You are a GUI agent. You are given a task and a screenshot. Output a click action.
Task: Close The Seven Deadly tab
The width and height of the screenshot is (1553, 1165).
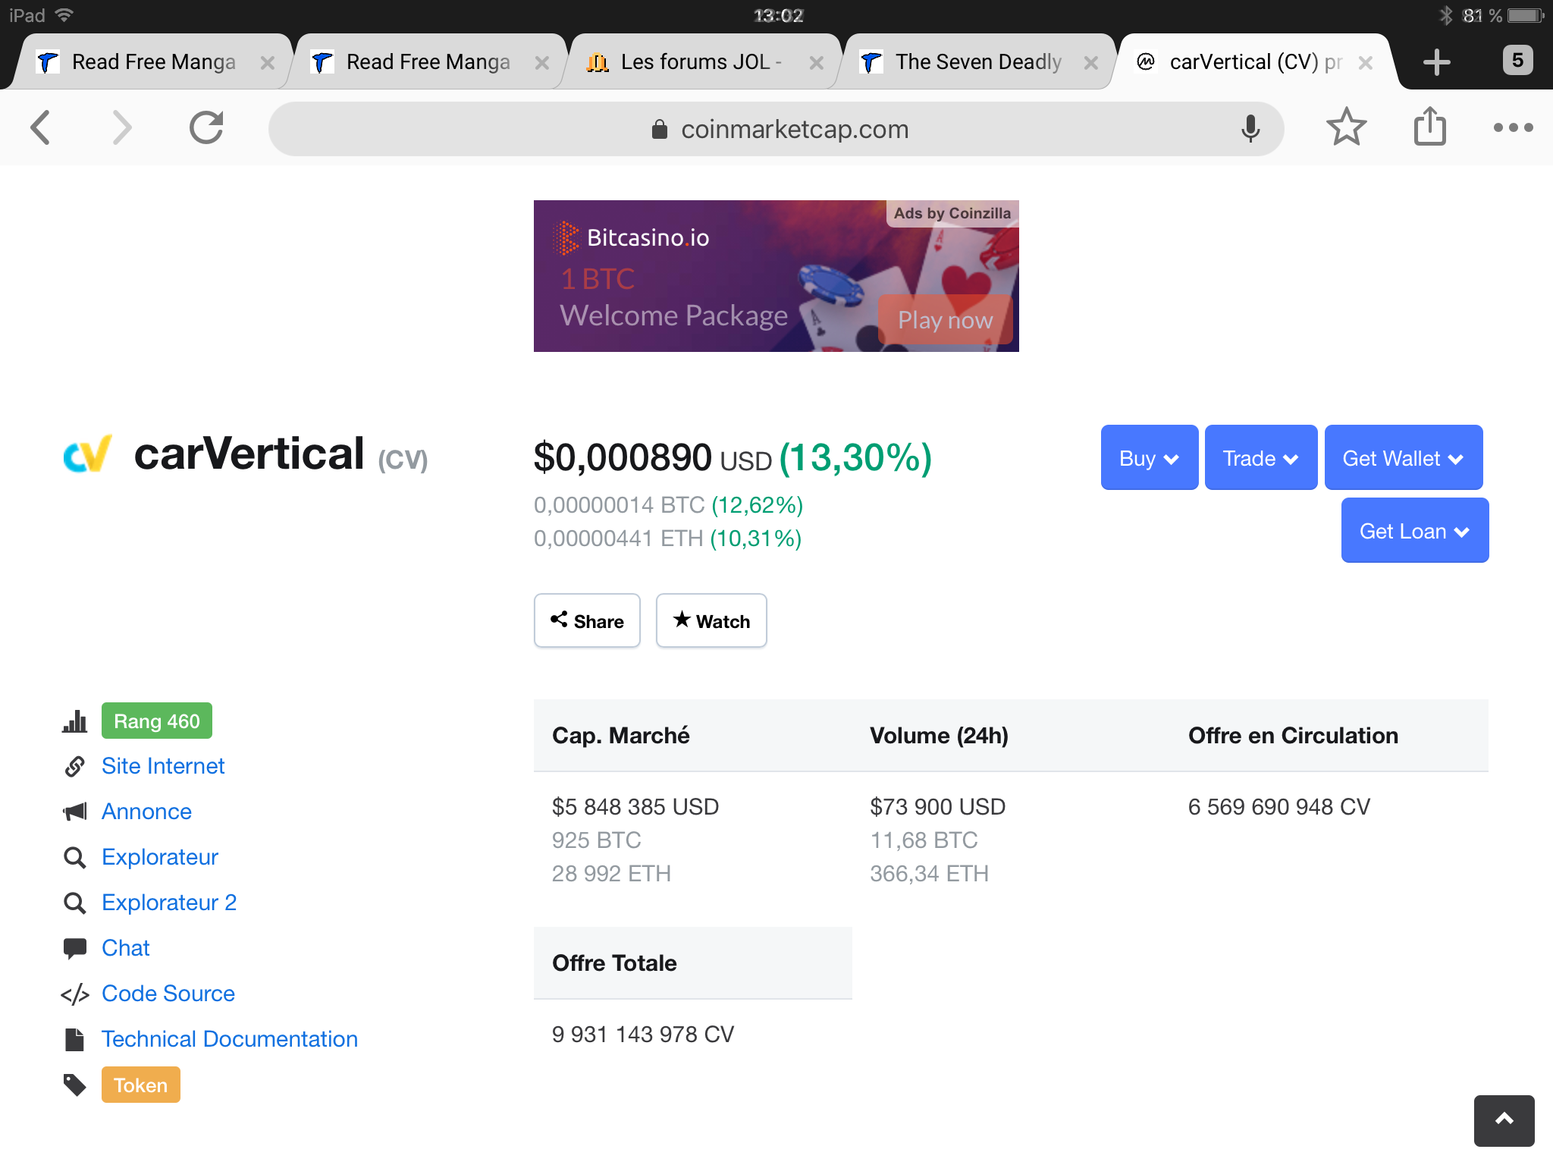click(x=1090, y=63)
